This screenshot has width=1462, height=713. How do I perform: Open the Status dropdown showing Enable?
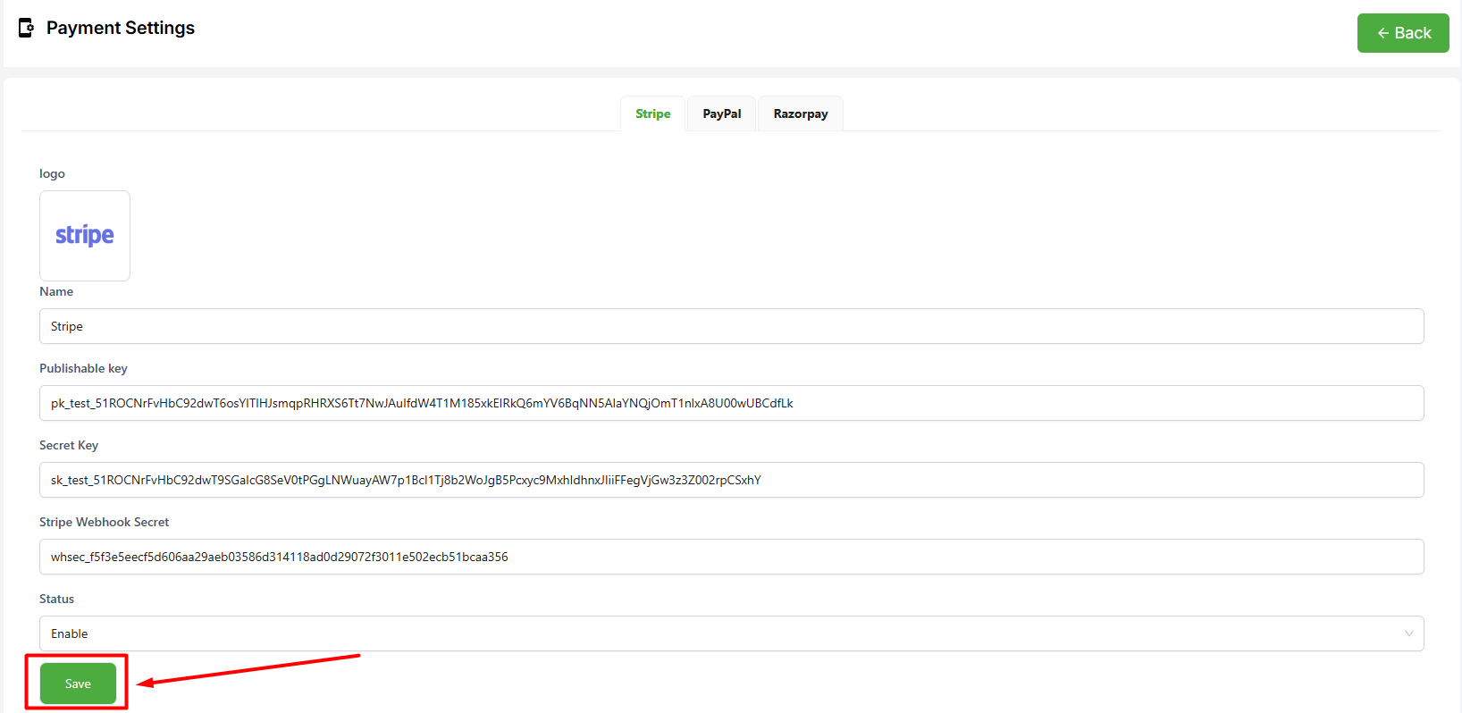[x=731, y=633]
